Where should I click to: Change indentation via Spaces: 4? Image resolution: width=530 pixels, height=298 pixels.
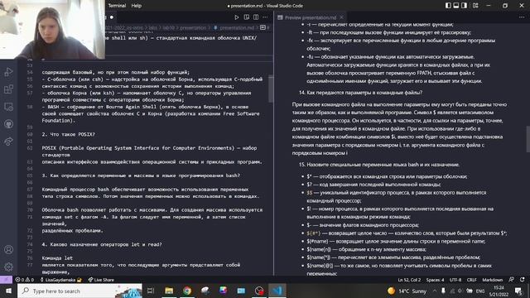tap(435, 280)
